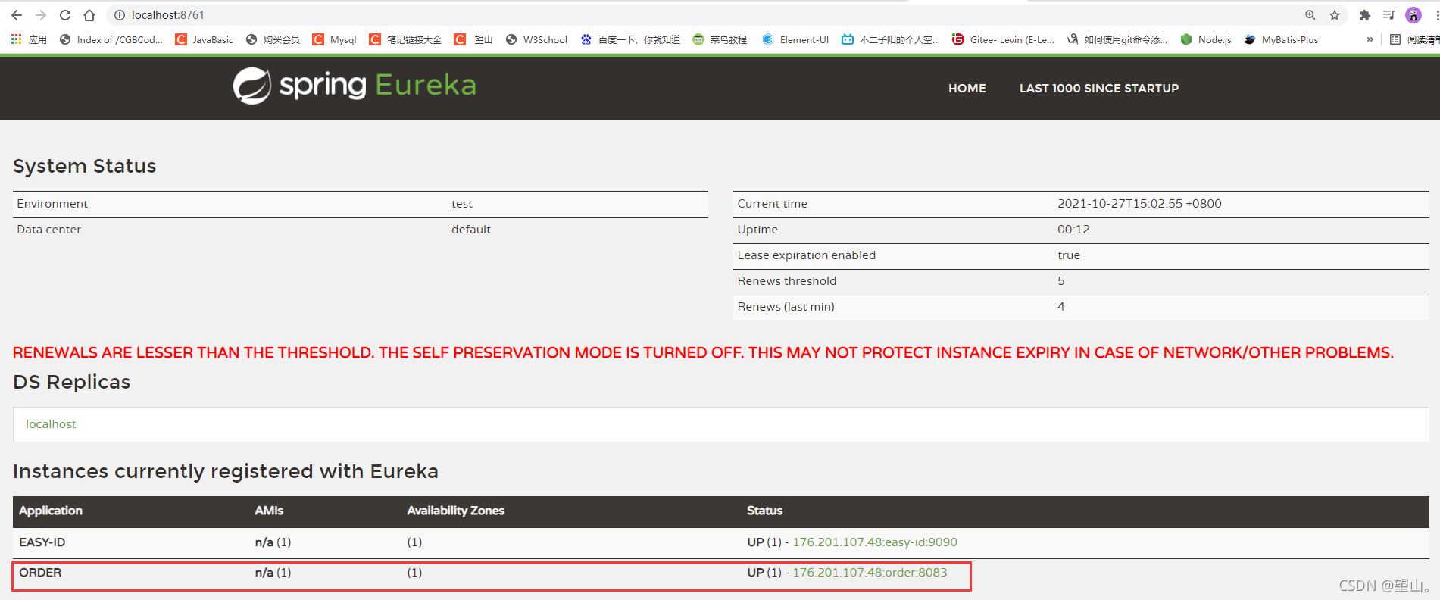The image size is (1440, 600).
Task: Open the media control playlist icon
Action: tap(1388, 15)
